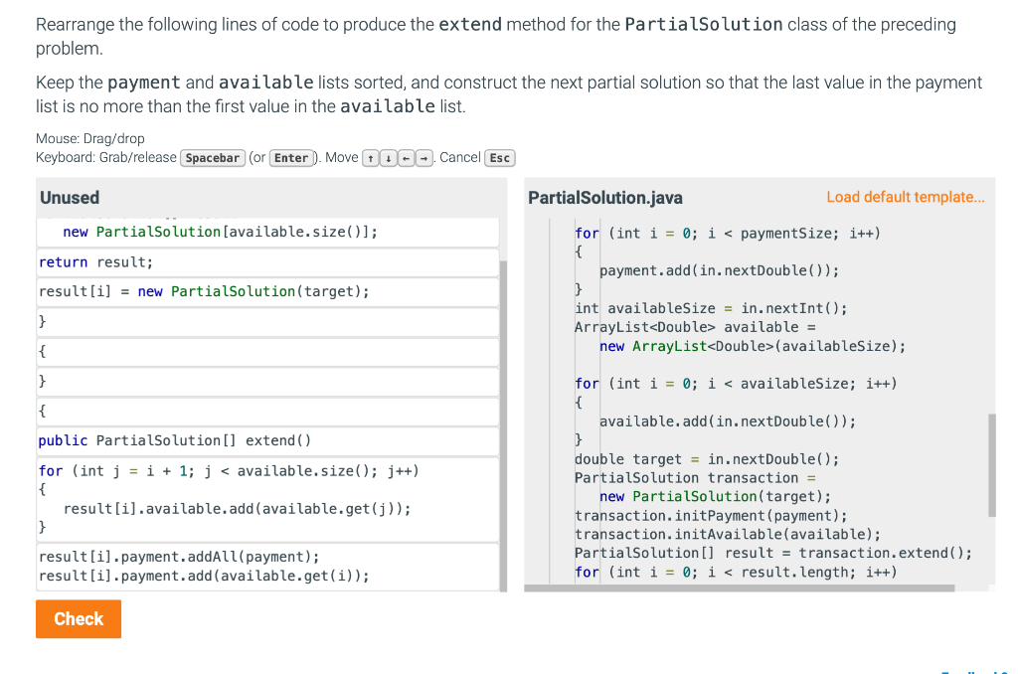Click the left arrow move key icon

(x=406, y=157)
